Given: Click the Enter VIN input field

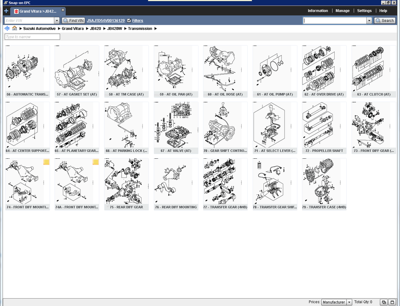Looking at the screenshot, I should pos(29,20).
